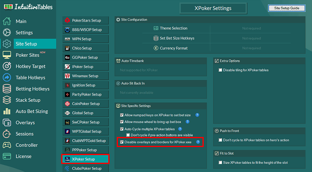Check Don't cycle to XPoker tables on hero's action
312x172 pixels.
coord(220,140)
